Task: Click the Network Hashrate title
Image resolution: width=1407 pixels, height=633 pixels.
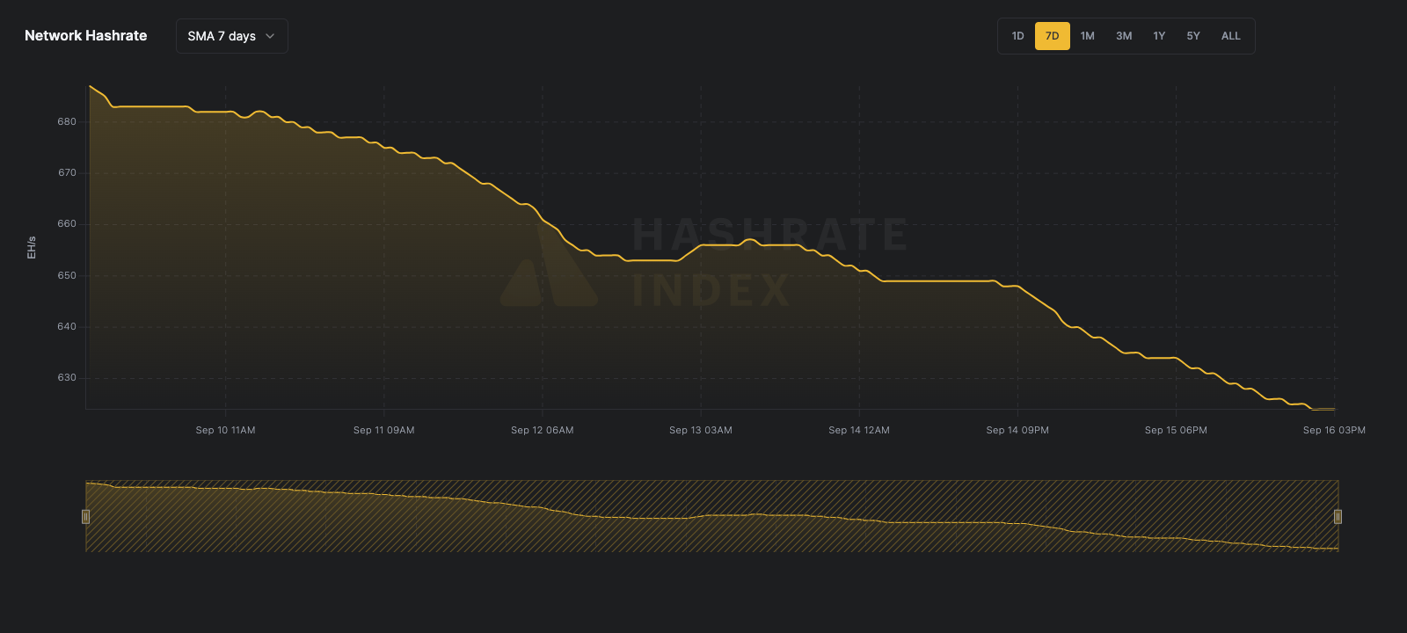Action: click(x=86, y=36)
